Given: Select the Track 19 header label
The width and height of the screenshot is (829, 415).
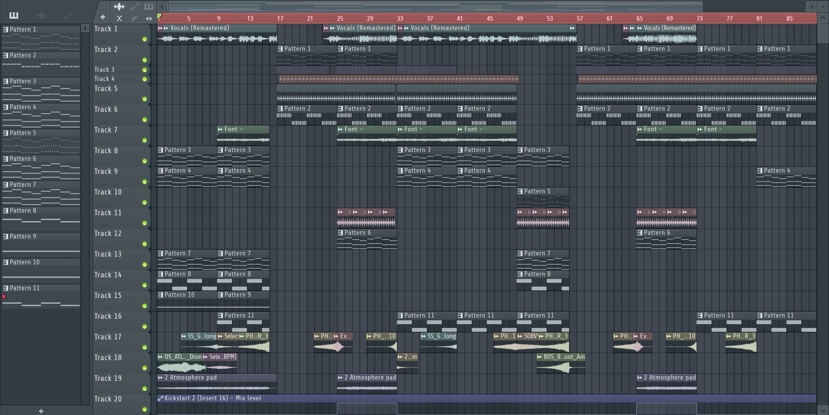Looking at the screenshot, I should tap(108, 379).
